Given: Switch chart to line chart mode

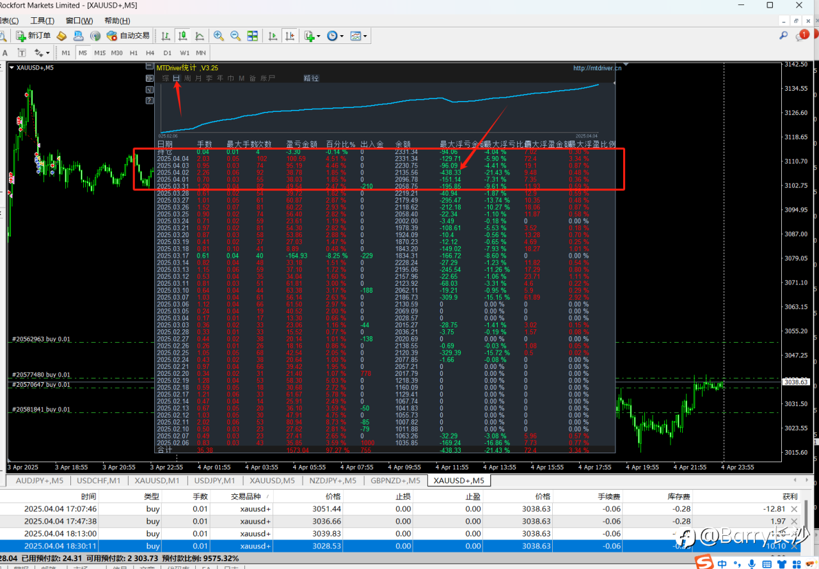Looking at the screenshot, I should (199, 36).
